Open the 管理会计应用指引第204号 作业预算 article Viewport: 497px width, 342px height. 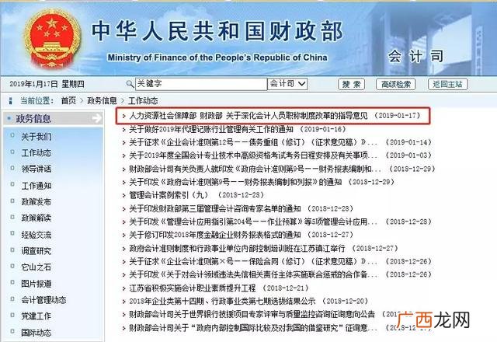point(253,222)
